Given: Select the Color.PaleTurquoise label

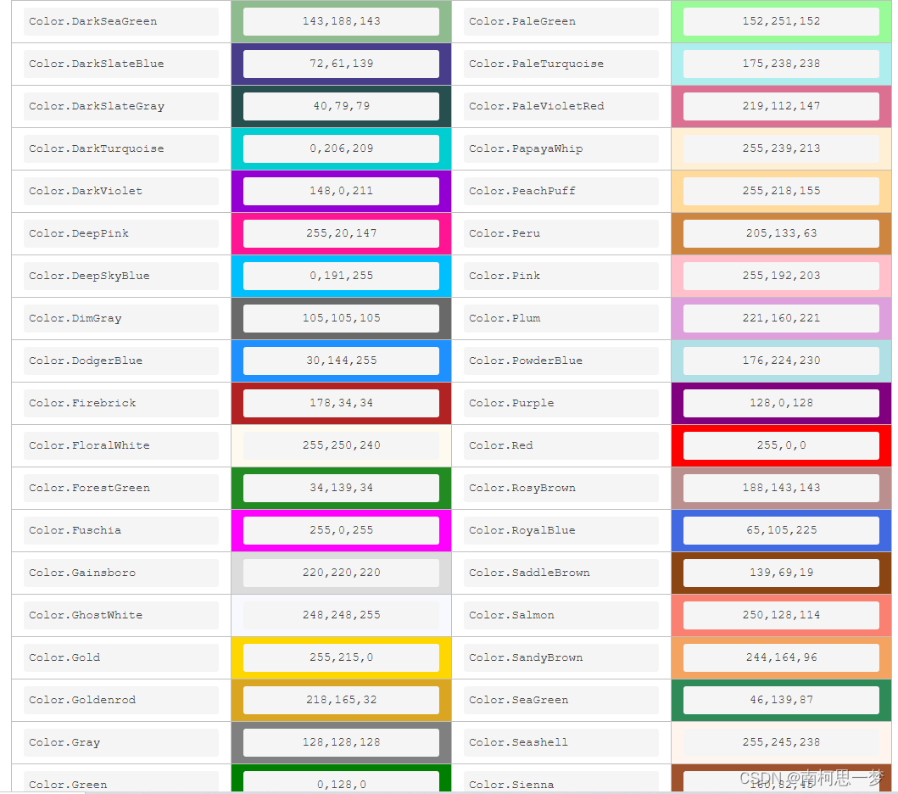Looking at the screenshot, I should point(561,64).
